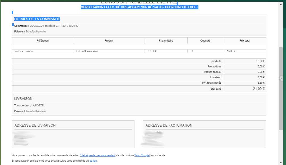Click the "Référence" column header

(x=42, y=41)
